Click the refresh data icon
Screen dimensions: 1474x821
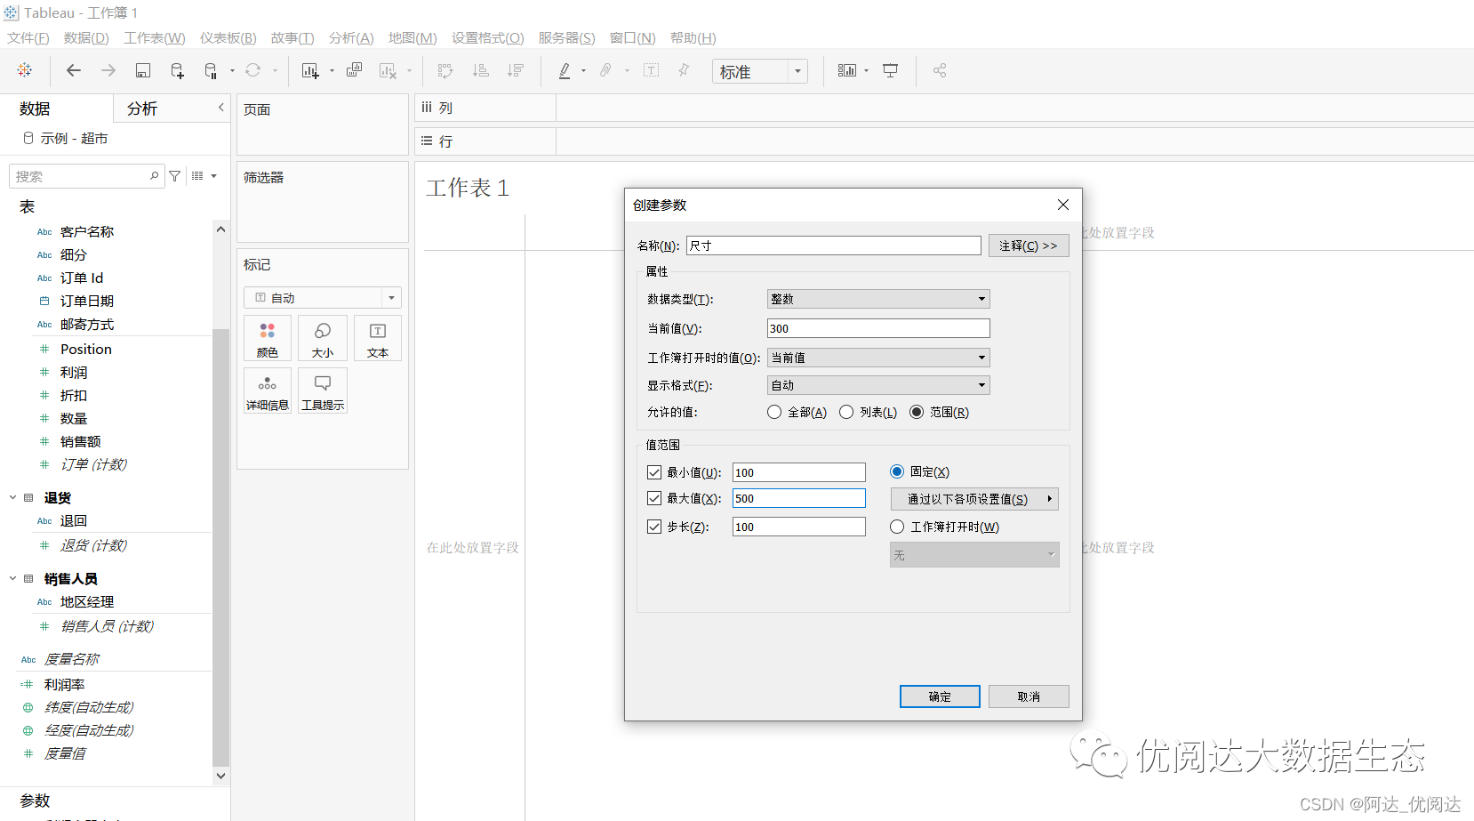(253, 70)
